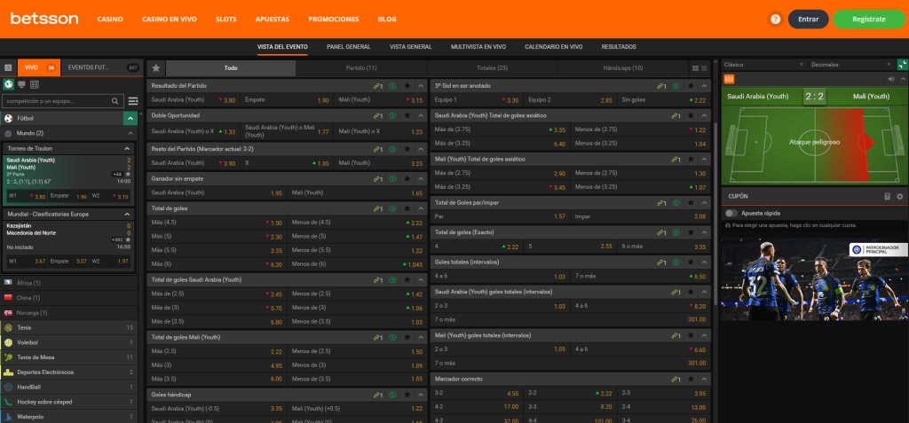This screenshot has height=423, width=909.
Task: Open favorites star tab beside Todo
Action: pos(156,67)
